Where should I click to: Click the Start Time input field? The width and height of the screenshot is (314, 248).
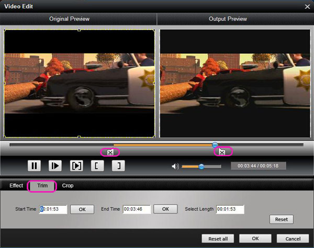pyautogui.click(x=53, y=209)
